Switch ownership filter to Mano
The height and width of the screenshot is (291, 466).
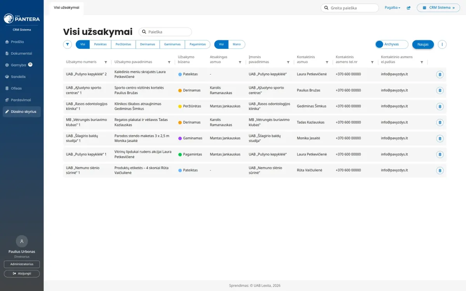(x=236, y=44)
